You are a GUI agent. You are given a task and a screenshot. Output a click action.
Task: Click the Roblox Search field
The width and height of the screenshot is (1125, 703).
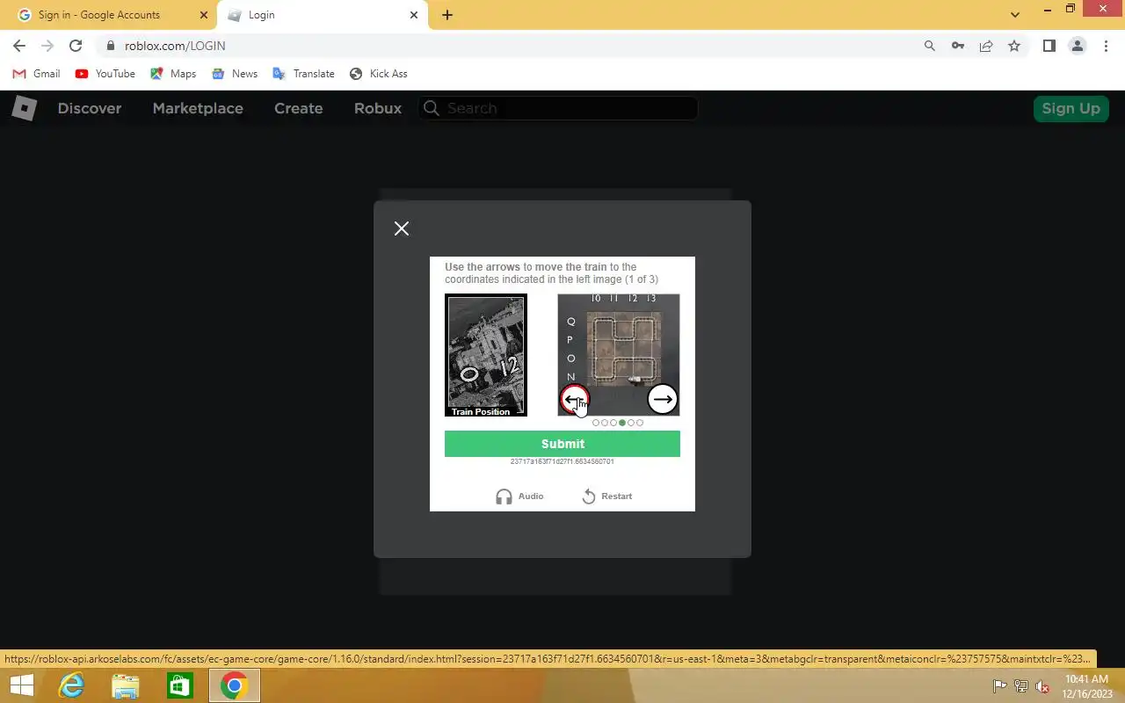[x=558, y=108]
